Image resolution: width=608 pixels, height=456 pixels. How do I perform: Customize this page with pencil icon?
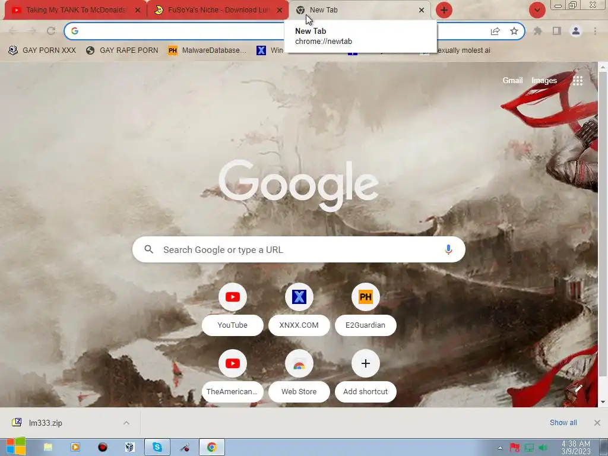[578, 388]
